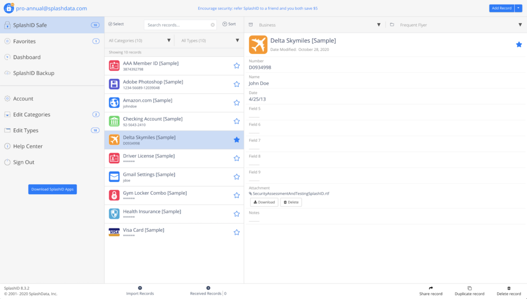Image resolution: width=527 pixels, height=299 pixels.
Task: Unfavorite the Delta Skymiles list star
Action: [237, 140]
